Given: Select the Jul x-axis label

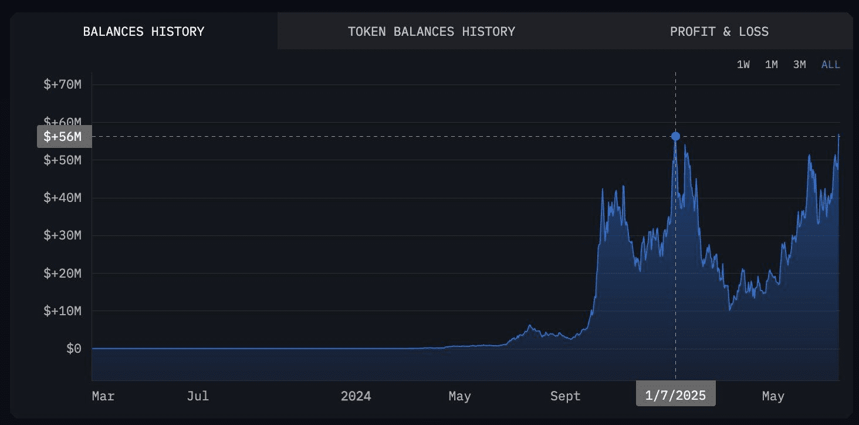Looking at the screenshot, I should [x=198, y=396].
